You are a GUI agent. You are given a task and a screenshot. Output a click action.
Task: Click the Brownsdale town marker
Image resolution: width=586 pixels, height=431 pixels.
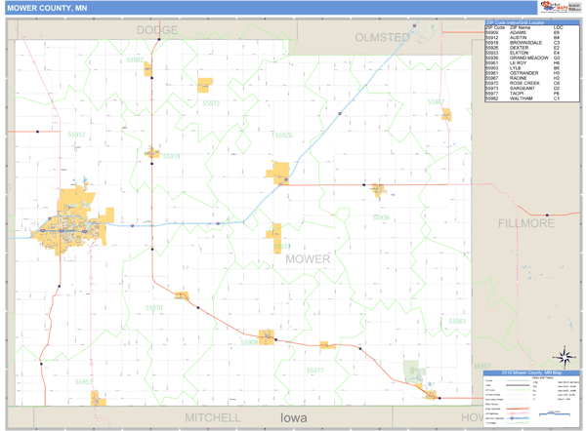(152, 153)
